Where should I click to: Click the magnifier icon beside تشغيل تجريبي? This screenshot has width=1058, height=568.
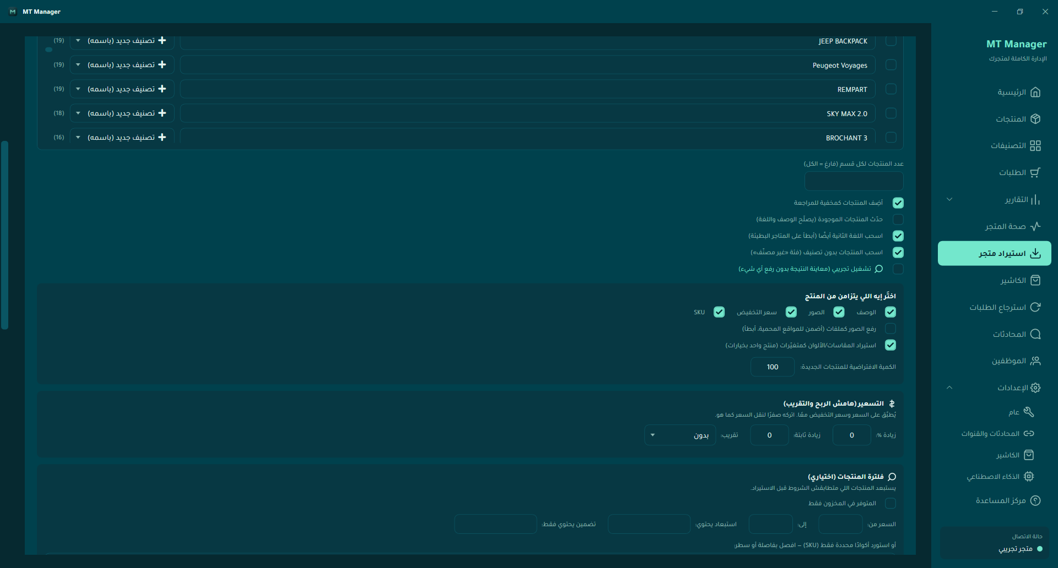point(879,269)
